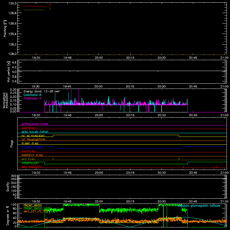Click the red X legend line in Pointing plot
This screenshot has height=230, width=230.
click(34, 6)
